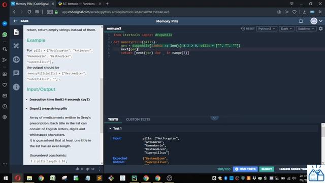
Task: Open My Flow from the Opera sidebar
Action: tap(5, 60)
